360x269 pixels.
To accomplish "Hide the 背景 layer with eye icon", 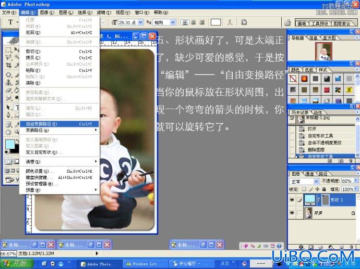I will pos(292,213).
